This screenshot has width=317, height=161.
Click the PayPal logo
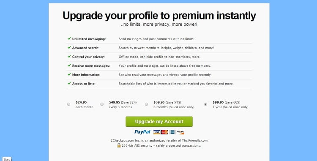click(142, 132)
